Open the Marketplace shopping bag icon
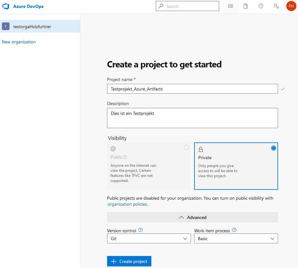298x268 pixels. click(245, 6)
